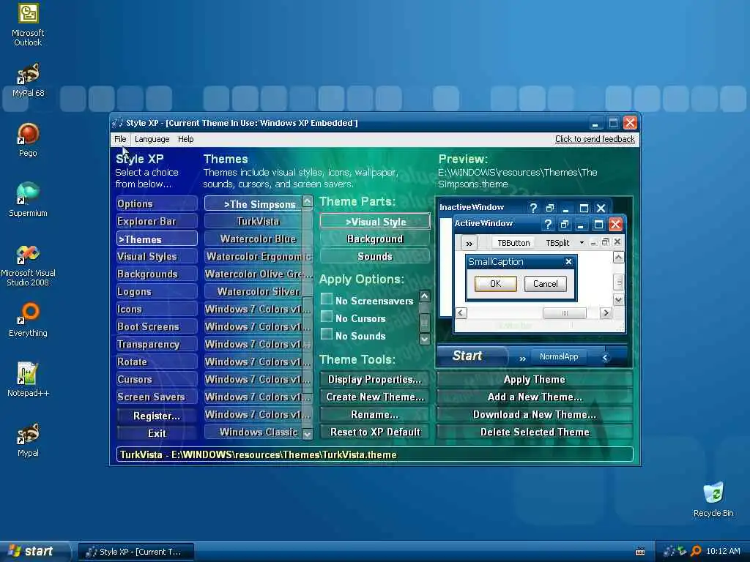Click Create New Theme button
Image resolution: width=750 pixels, height=562 pixels.
[375, 397]
